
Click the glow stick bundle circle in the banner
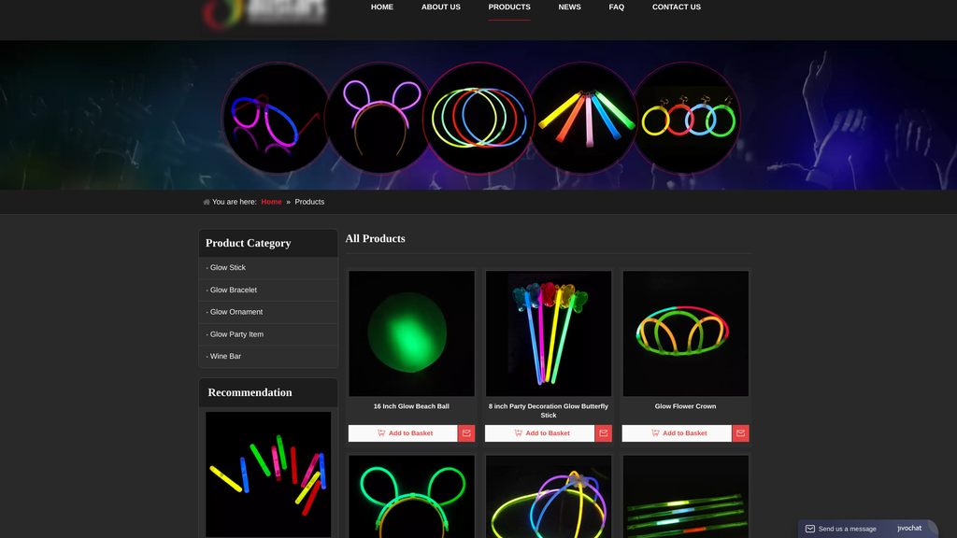point(583,119)
